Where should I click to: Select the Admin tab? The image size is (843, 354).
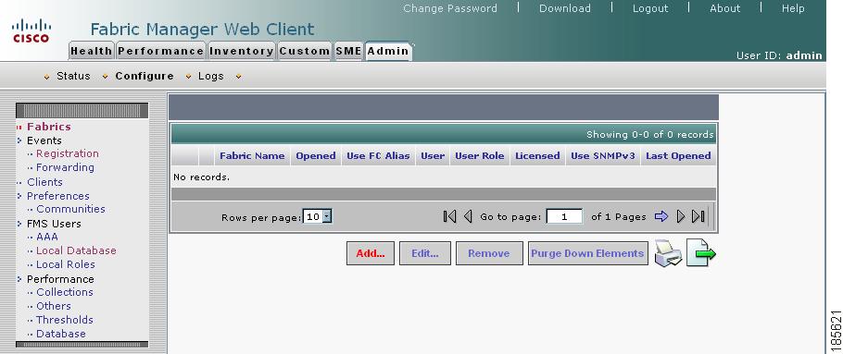tap(388, 51)
